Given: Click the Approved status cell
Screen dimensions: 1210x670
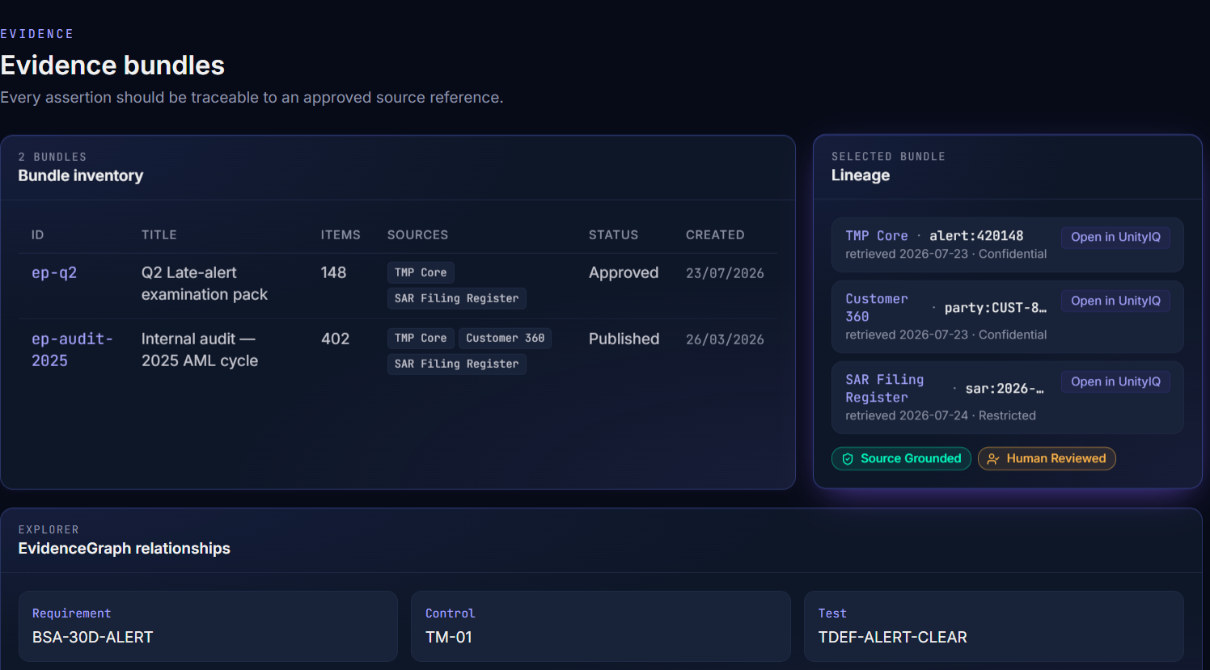Looking at the screenshot, I should coord(624,273).
